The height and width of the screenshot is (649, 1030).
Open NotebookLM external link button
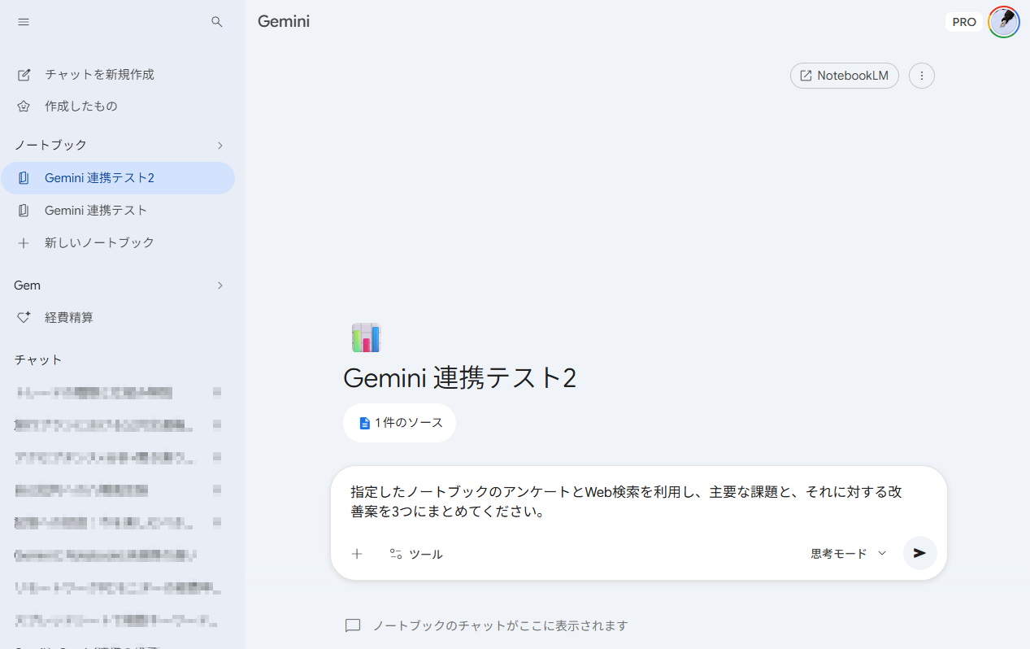click(x=845, y=76)
